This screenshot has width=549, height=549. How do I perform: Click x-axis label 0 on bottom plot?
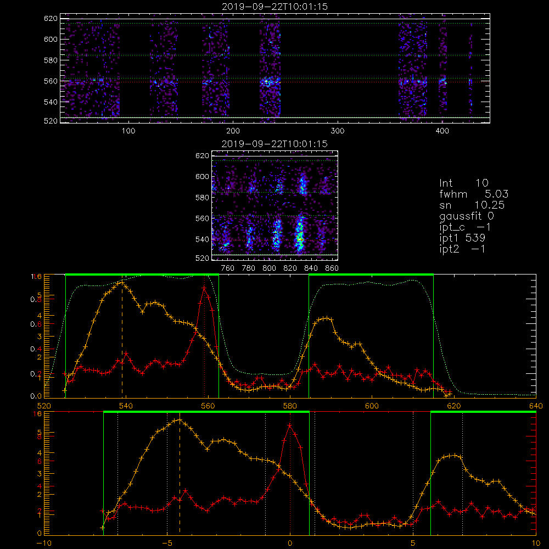290,543
